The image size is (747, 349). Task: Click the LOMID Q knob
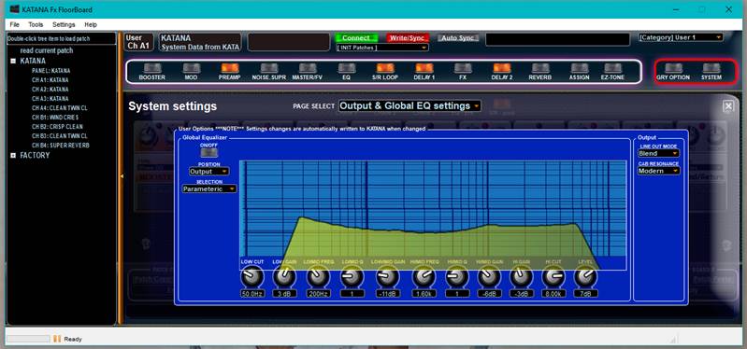click(x=352, y=277)
